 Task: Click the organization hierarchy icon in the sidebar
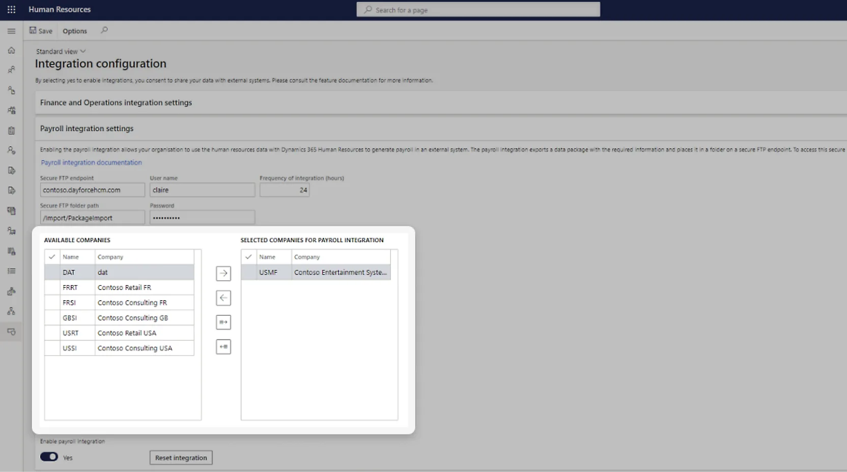click(11, 311)
